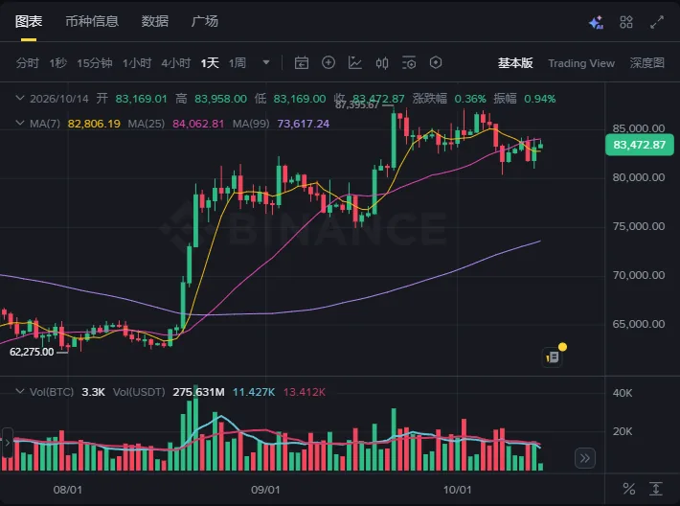Select the 1秒 interval
680x506 pixels.
point(58,63)
